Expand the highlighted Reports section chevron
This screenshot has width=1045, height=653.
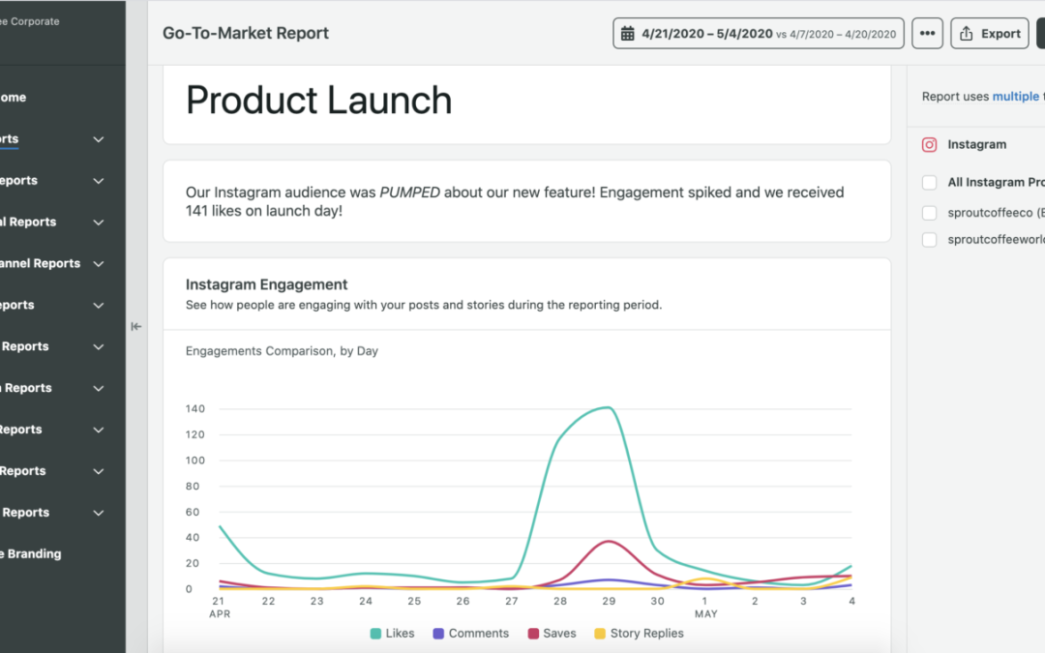[x=97, y=138]
